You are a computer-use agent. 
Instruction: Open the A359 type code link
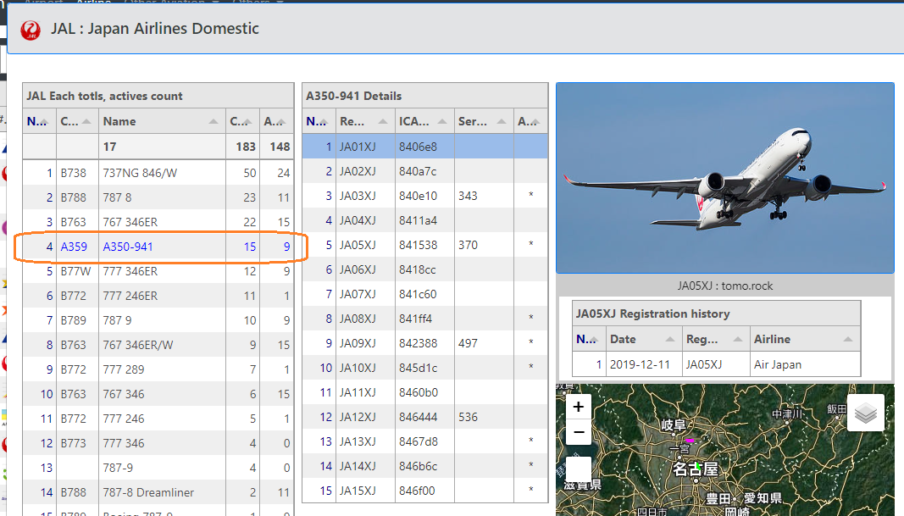tap(74, 247)
